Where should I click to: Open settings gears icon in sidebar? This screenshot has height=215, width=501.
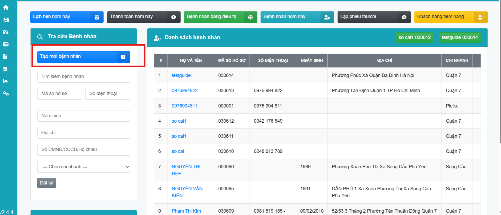[6, 93]
